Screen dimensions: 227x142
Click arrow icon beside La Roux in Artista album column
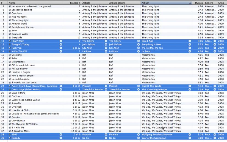coord(139,51)
